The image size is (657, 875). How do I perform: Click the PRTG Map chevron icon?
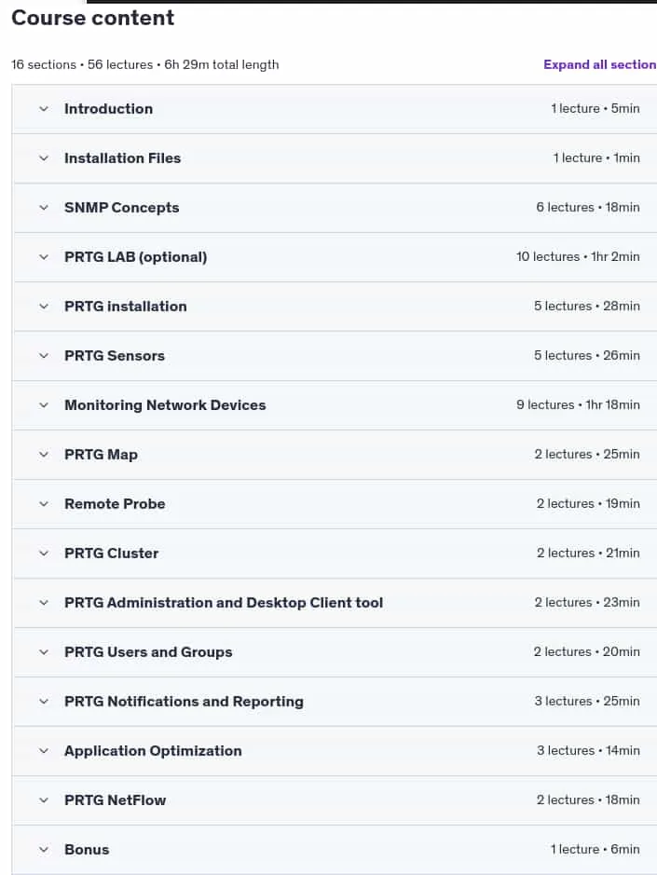[44, 455]
